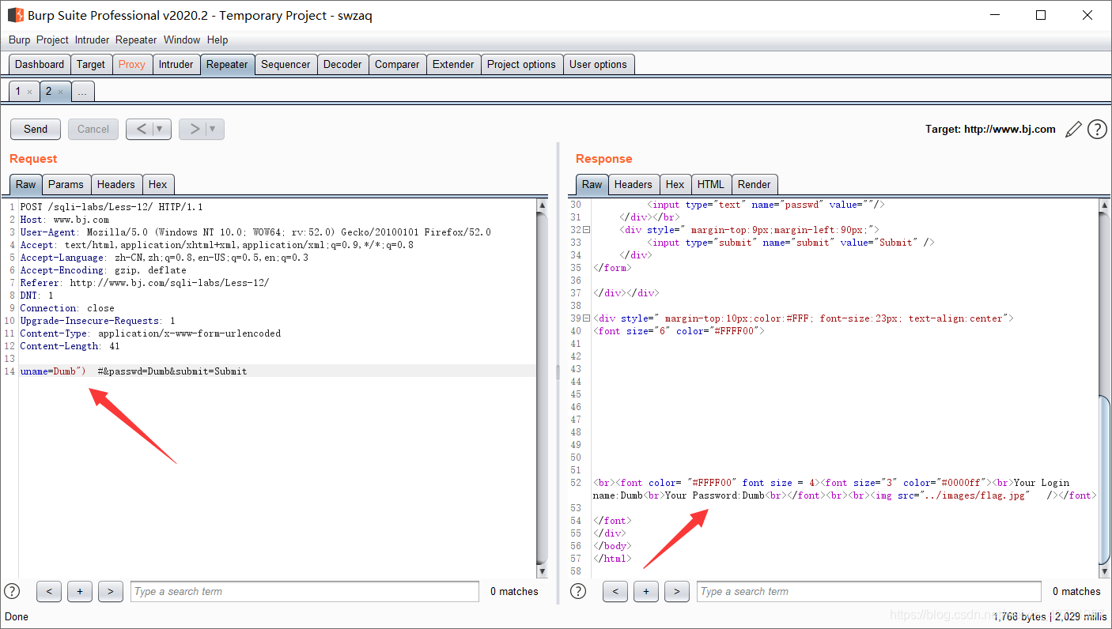The height and width of the screenshot is (629, 1112).
Task: Show the response Headers tab
Action: 634,184
